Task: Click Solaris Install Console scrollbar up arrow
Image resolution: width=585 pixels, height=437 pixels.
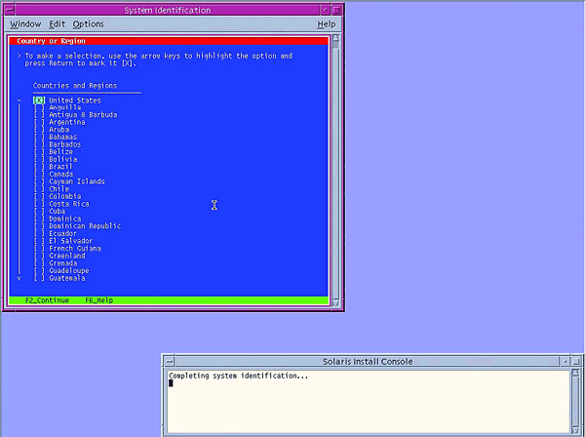Action: point(576,374)
